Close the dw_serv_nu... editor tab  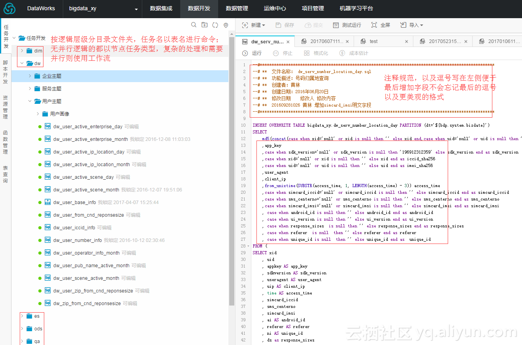[288, 41]
